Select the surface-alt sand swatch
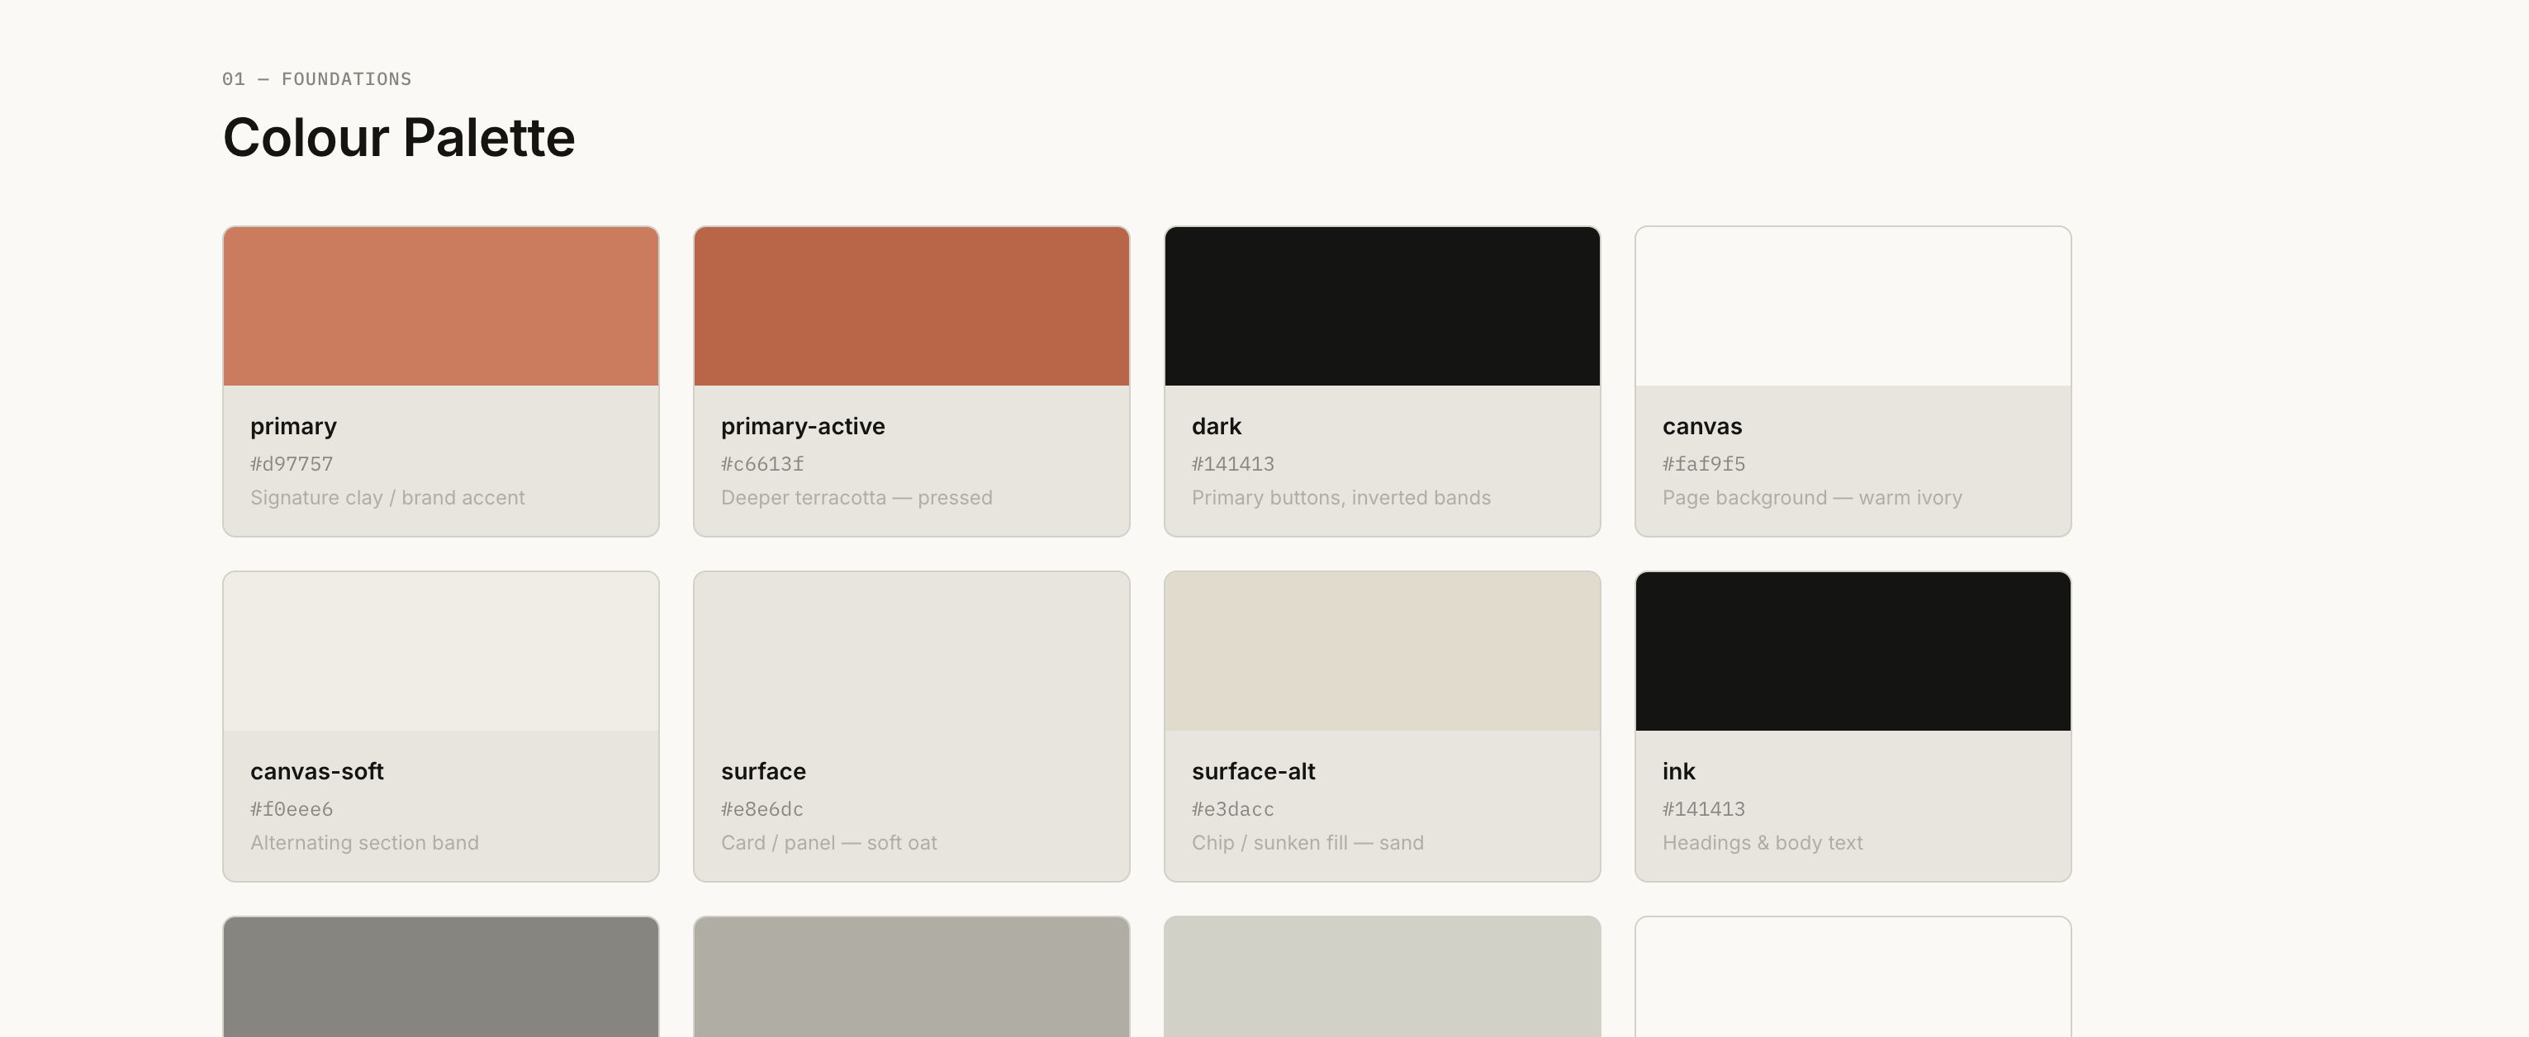This screenshot has width=2529, height=1037. coord(1383,651)
